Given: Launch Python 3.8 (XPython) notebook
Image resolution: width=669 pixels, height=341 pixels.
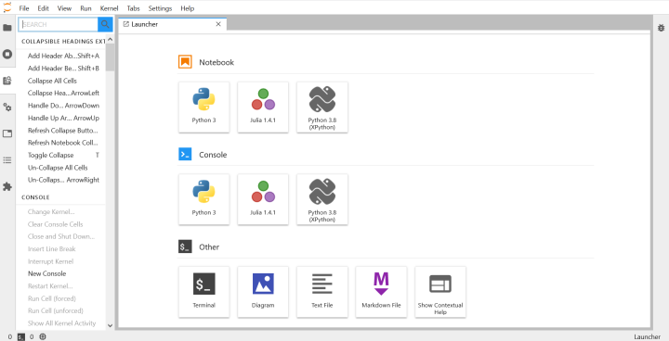Looking at the screenshot, I should tap(322, 107).
